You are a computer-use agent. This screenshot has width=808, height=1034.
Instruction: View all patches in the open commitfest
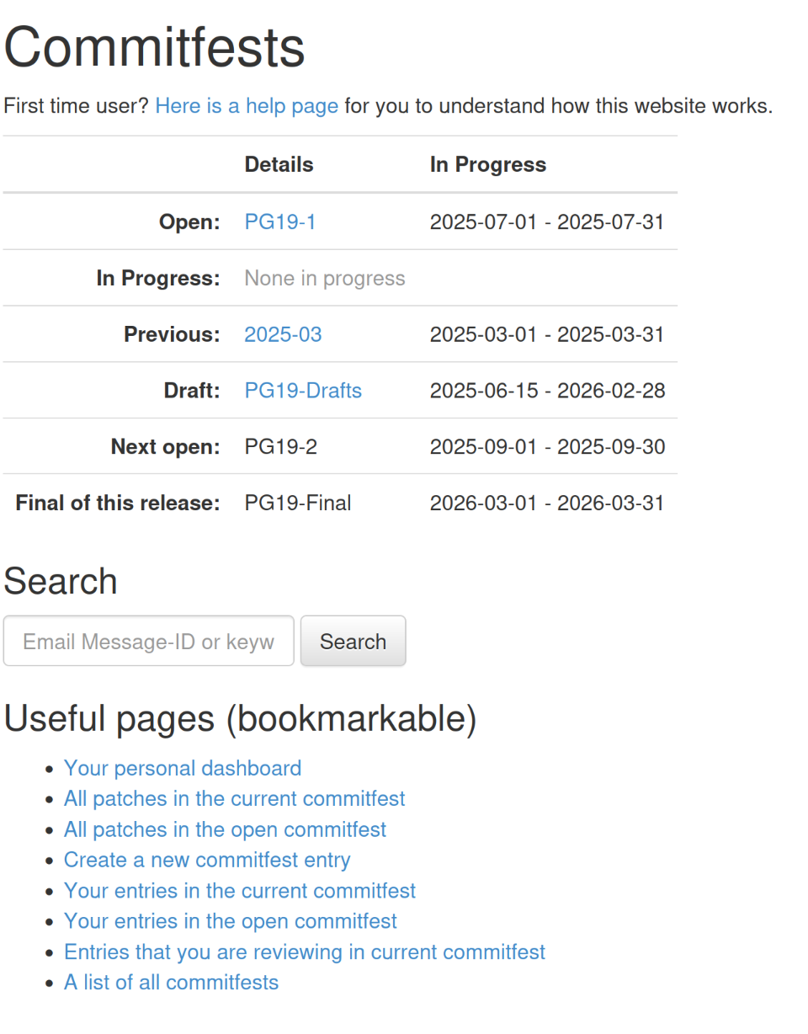tap(226, 829)
